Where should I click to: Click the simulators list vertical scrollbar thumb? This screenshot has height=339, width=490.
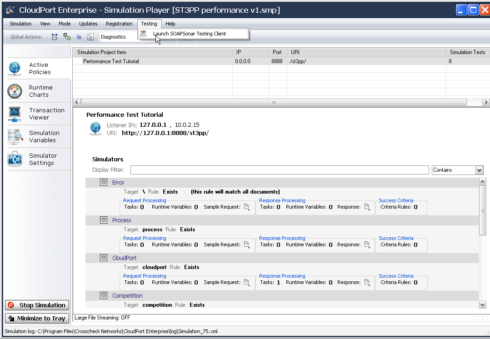point(483,210)
